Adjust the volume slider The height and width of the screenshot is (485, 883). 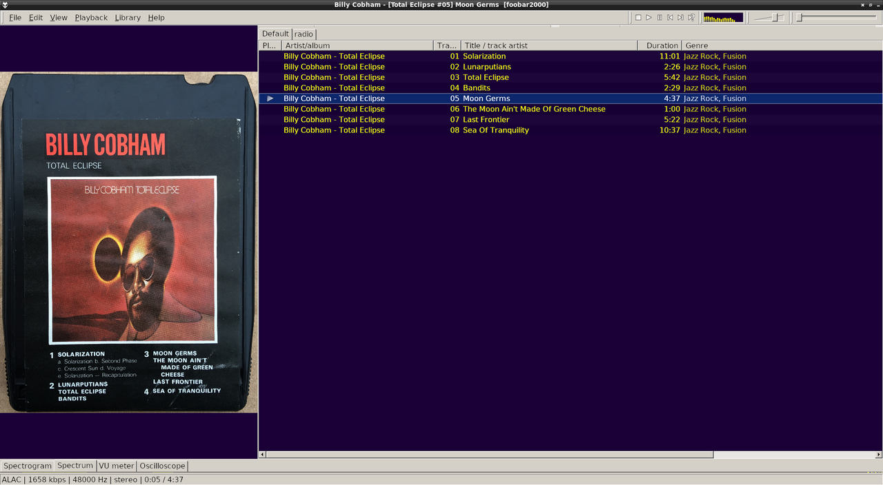point(769,17)
